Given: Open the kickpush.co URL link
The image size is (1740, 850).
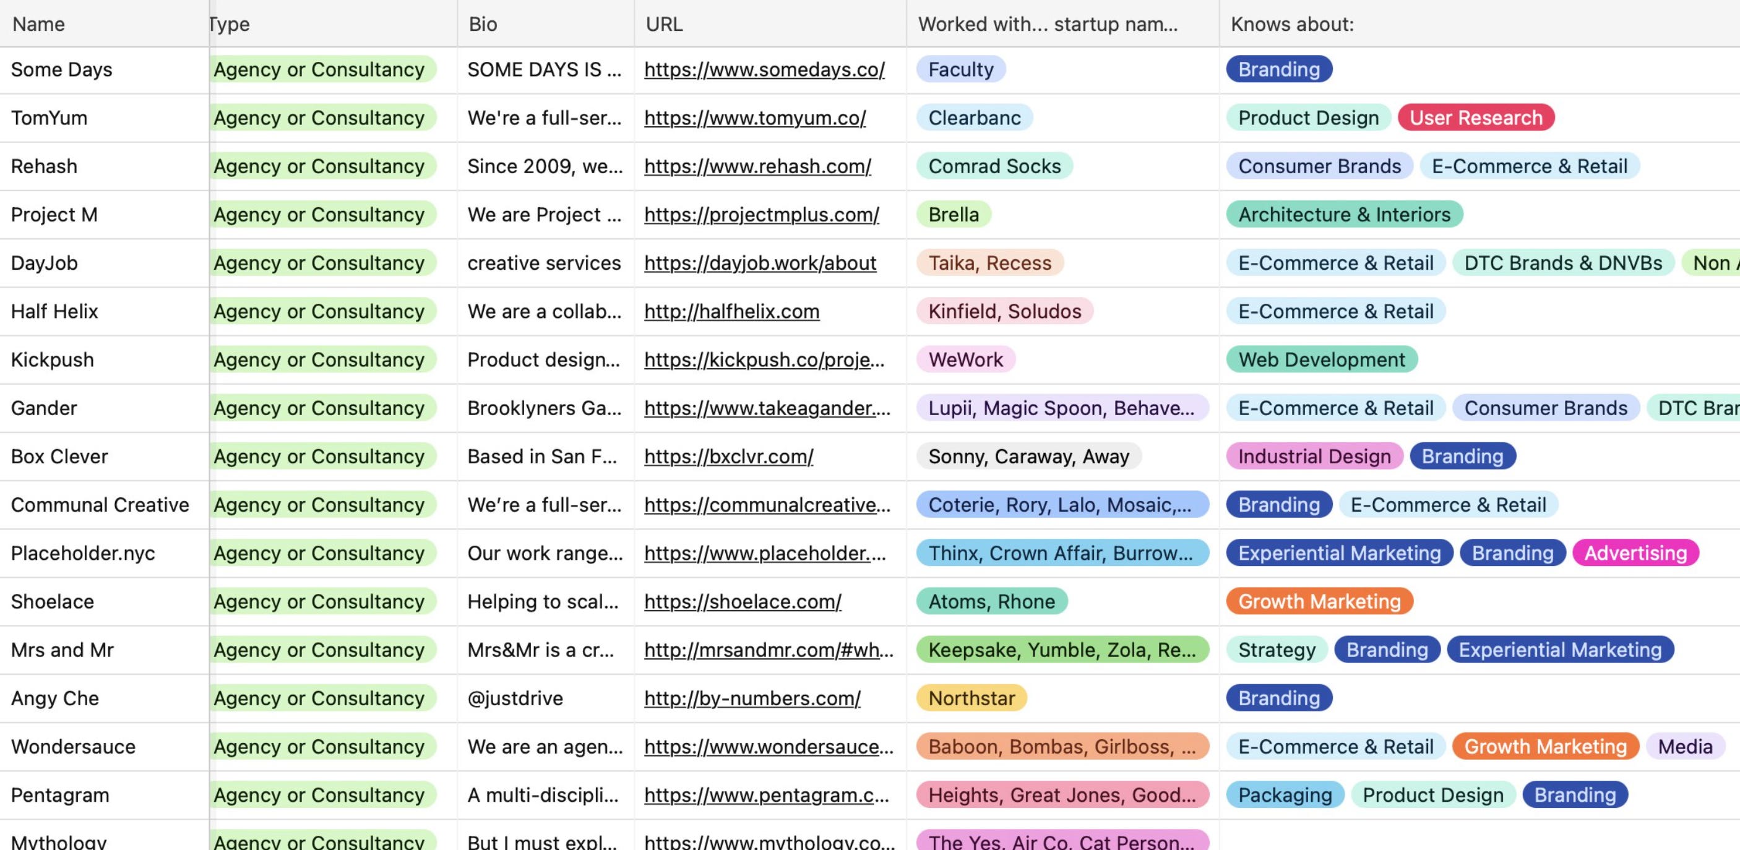Looking at the screenshot, I should click(764, 360).
